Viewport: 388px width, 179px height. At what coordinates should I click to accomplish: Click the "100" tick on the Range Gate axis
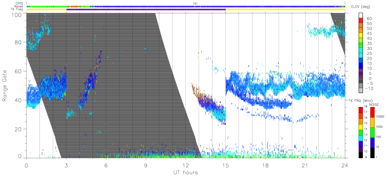(x=17, y=15)
